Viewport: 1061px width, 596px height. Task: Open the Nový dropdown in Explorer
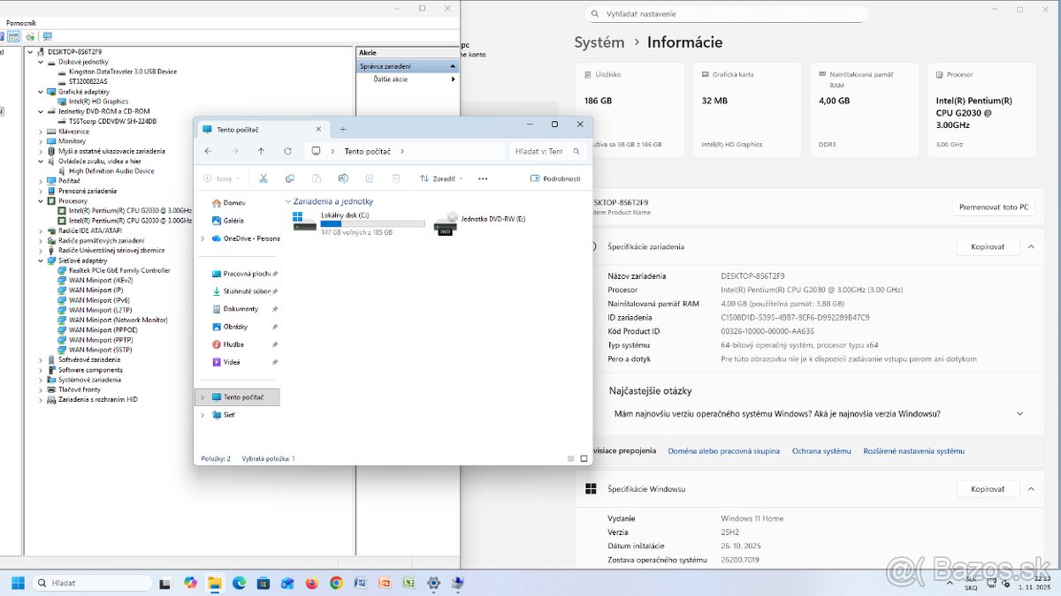pyautogui.click(x=222, y=178)
